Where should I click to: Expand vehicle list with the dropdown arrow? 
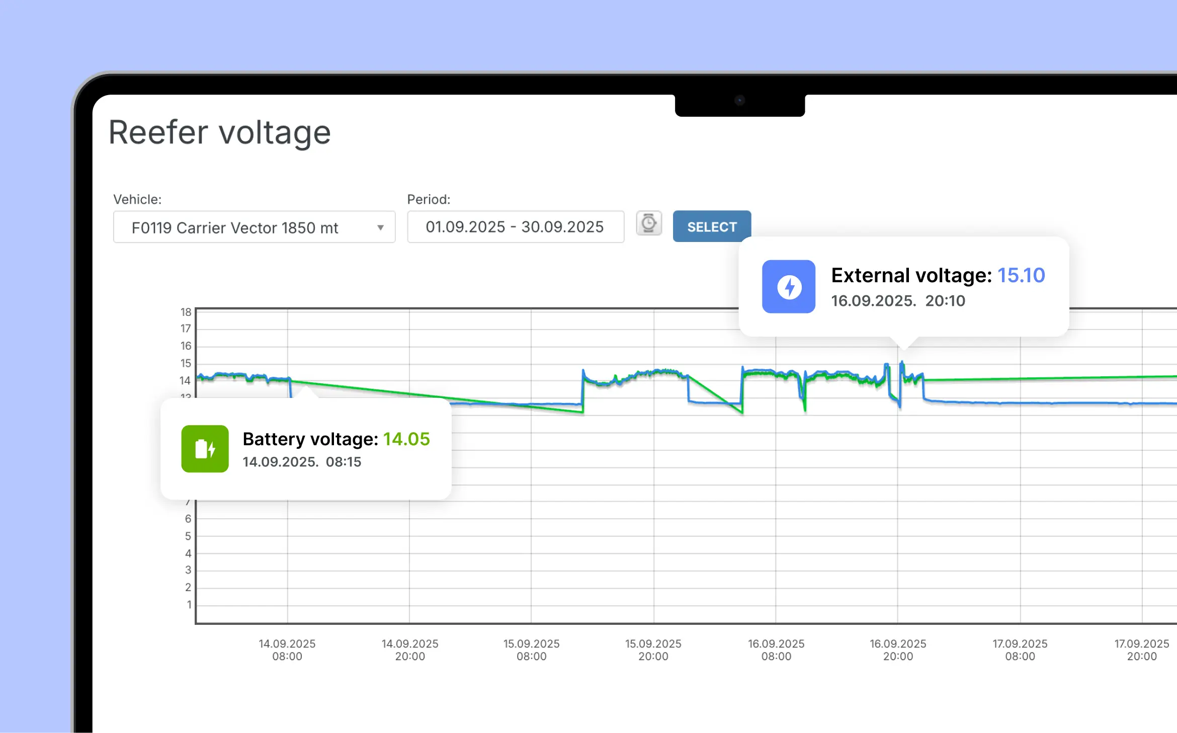point(381,227)
